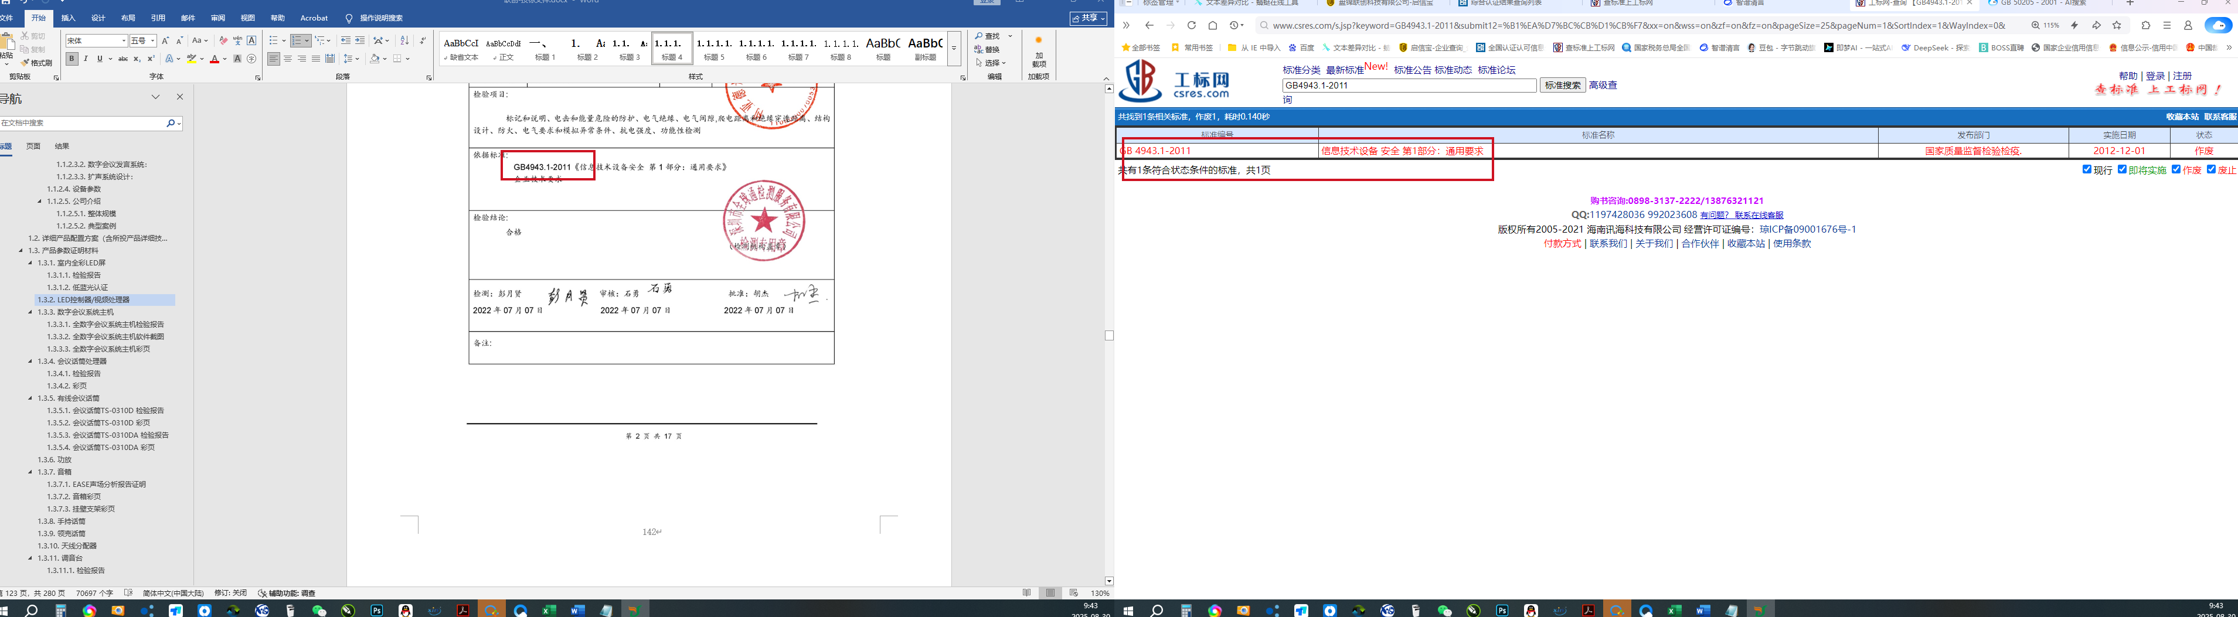Switch to the 设计 ribbon tab
The height and width of the screenshot is (617, 2238).
(98, 18)
